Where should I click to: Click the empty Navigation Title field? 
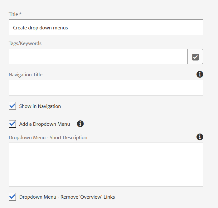[x=106, y=88]
